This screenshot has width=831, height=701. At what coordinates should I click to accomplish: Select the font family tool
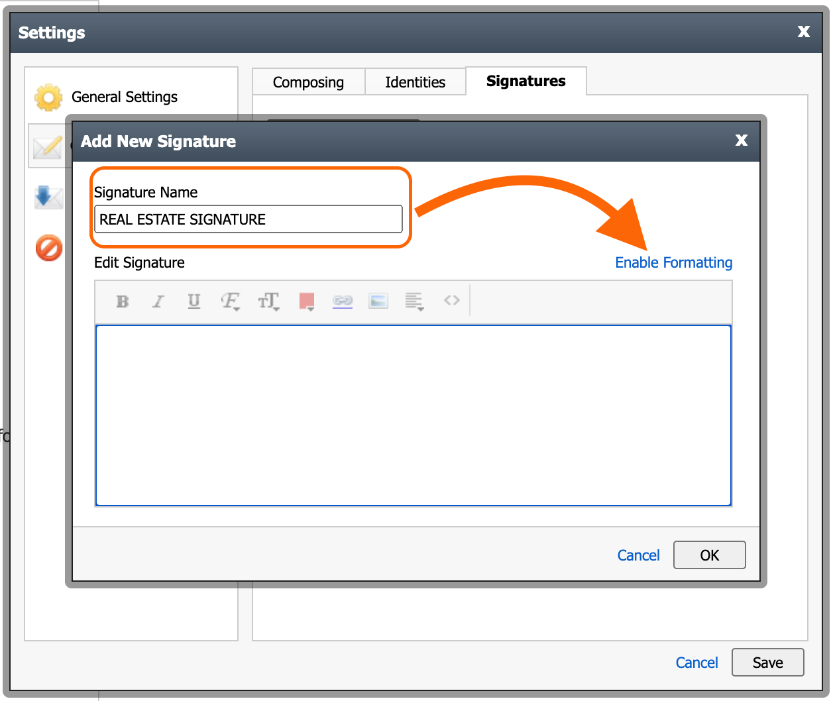[x=229, y=300]
